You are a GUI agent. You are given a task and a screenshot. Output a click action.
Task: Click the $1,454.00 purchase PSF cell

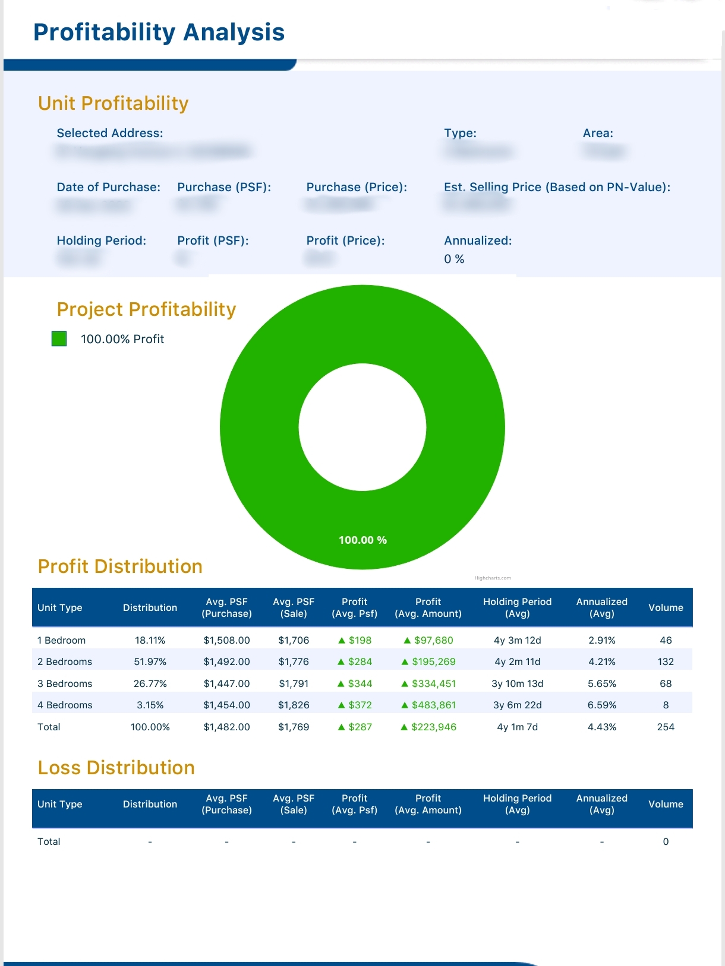click(x=227, y=705)
